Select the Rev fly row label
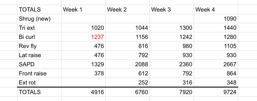The image size is (257, 101). click(x=27, y=46)
